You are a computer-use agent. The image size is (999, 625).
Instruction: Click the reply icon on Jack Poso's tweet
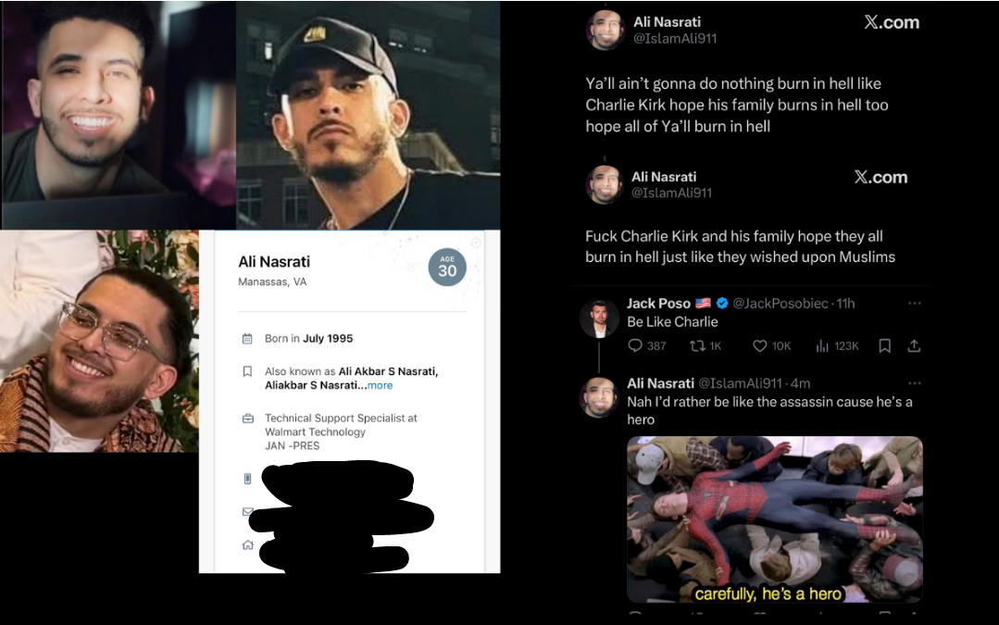pos(634,345)
